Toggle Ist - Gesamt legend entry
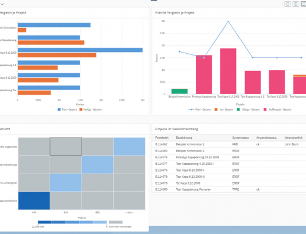The width and height of the screenshot is (306, 234). click(x=224, y=109)
